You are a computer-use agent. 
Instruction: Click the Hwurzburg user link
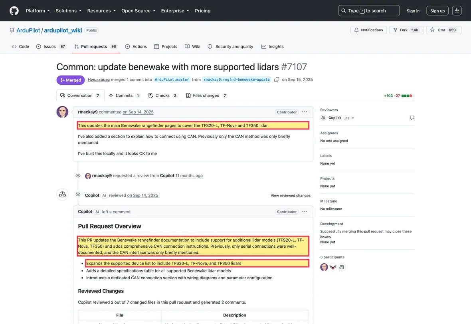[x=99, y=80]
